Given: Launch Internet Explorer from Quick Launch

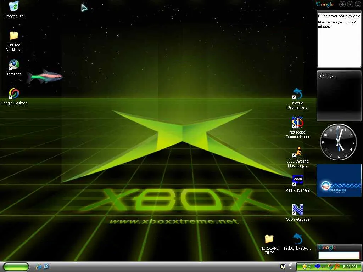Looking at the screenshot, I should [x=39, y=267].
